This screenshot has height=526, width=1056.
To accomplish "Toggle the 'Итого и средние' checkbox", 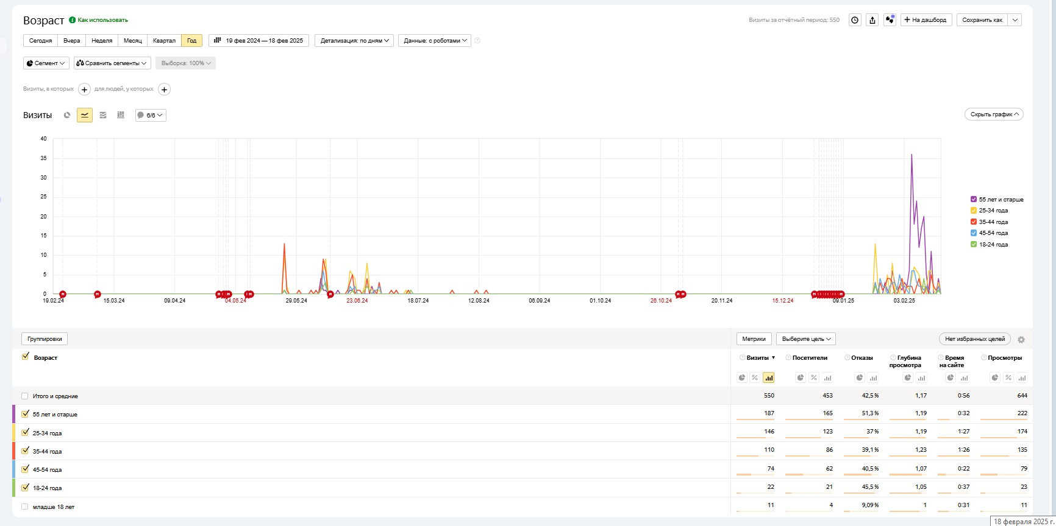I will [x=25, y=396].
